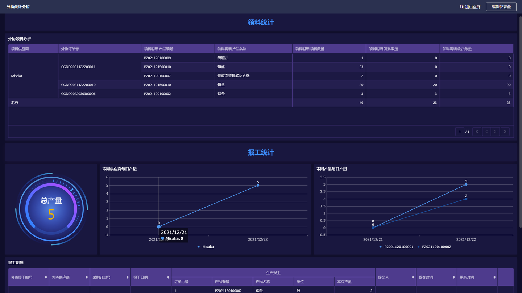
Task: Click the 不同供应商每日产量 chart title
Action: [x=119, y=169]
